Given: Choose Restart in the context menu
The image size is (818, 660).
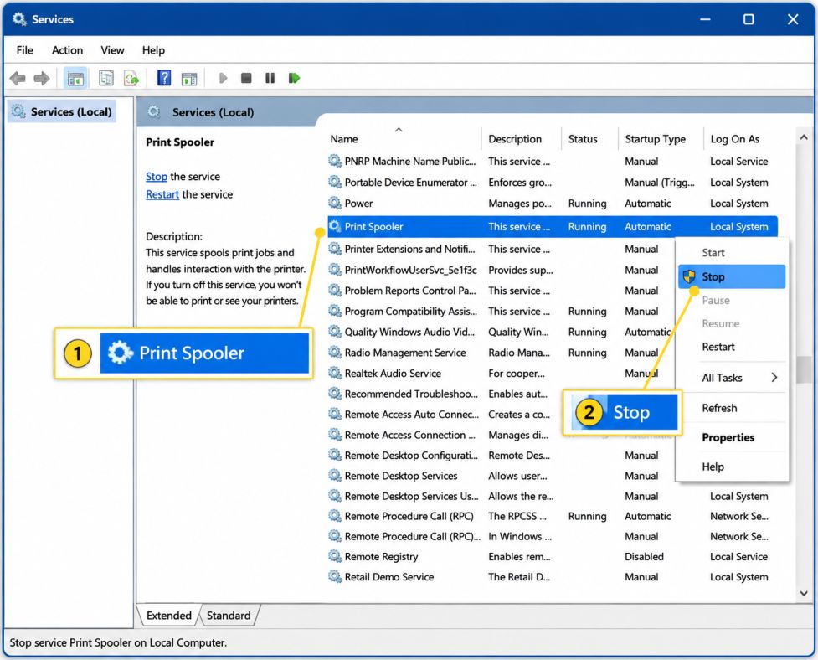Looking at the screenshot, I should [x=732, y=347].
